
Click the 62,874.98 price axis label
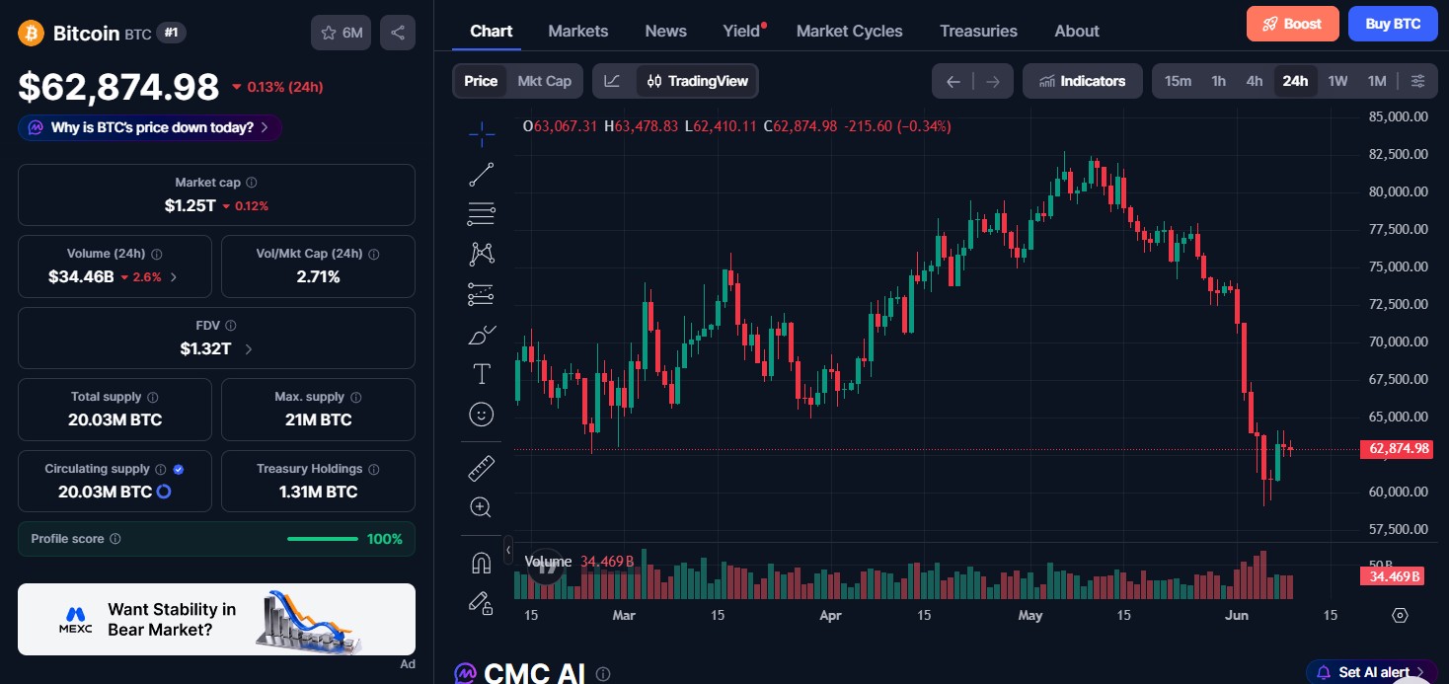tap(1396, 449)
